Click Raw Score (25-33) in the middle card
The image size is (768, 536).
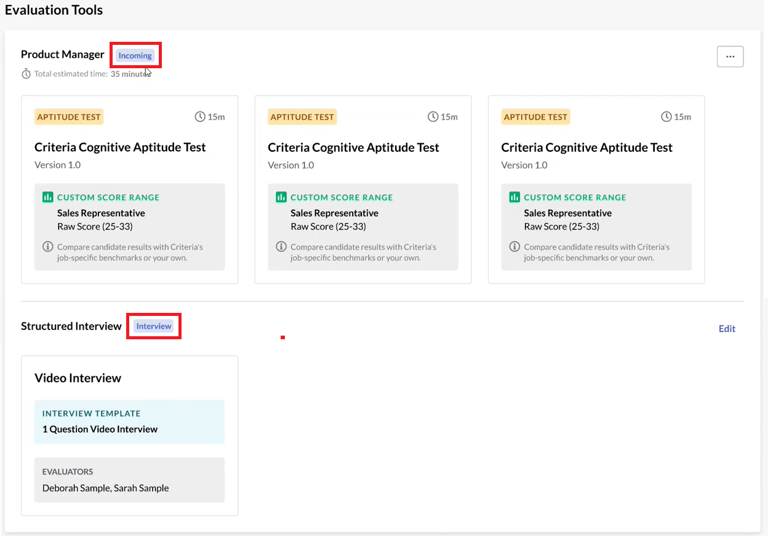point(328,227)
